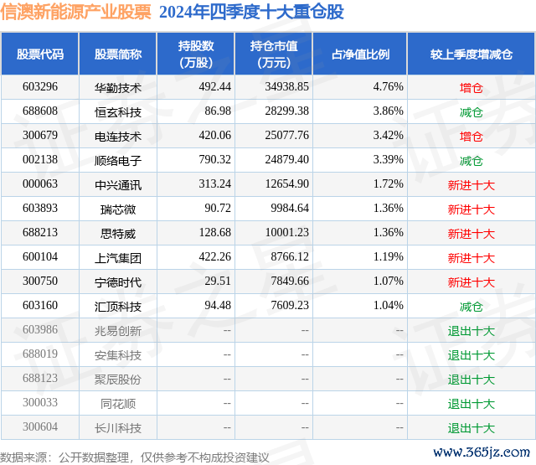Select stock code 603893
Screen dimensions: 536x465
point(40,209)
